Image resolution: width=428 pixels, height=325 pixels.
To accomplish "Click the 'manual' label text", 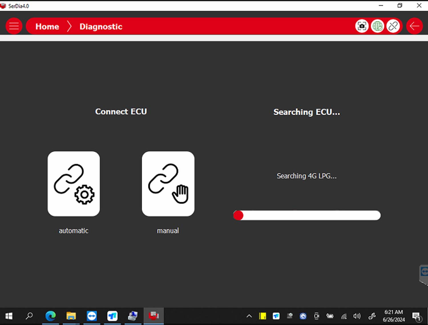I will pos(168,231).
